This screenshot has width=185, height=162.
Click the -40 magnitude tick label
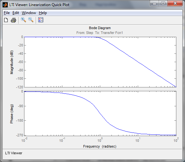21,54
